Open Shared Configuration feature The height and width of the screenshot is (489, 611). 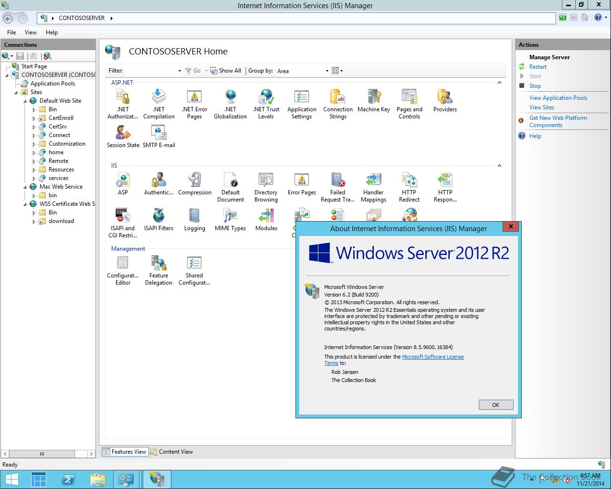pyautogui.click(x=194, y=270)
